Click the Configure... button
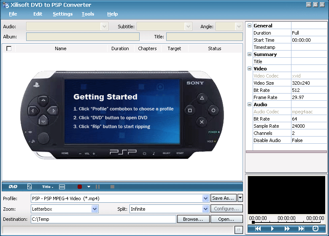The width and height of the screenshot is (329, 236). coord(227,209)
